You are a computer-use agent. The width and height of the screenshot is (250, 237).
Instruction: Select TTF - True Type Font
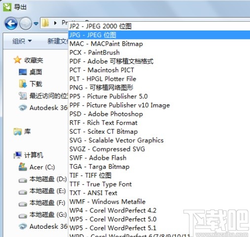click(x=159, y=184)
